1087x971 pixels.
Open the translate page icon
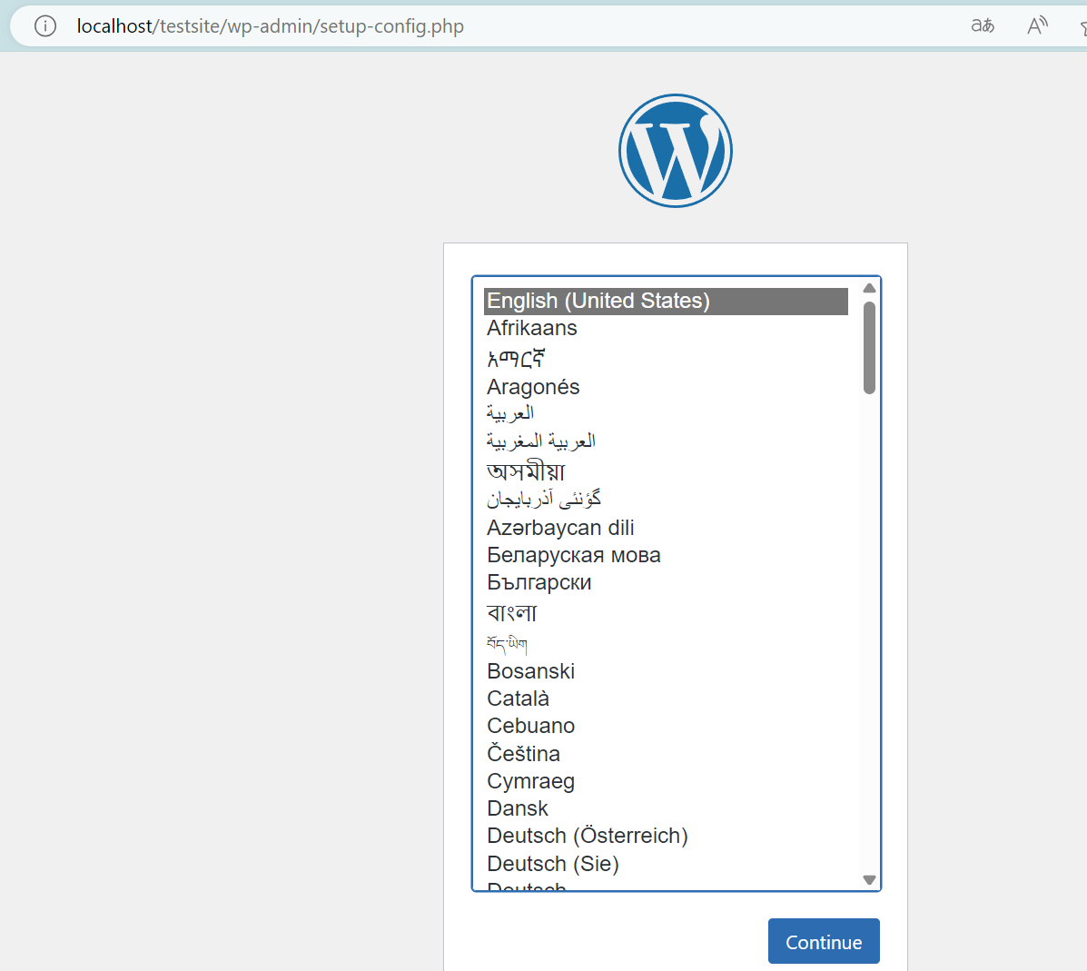click(x=983, y=26)
